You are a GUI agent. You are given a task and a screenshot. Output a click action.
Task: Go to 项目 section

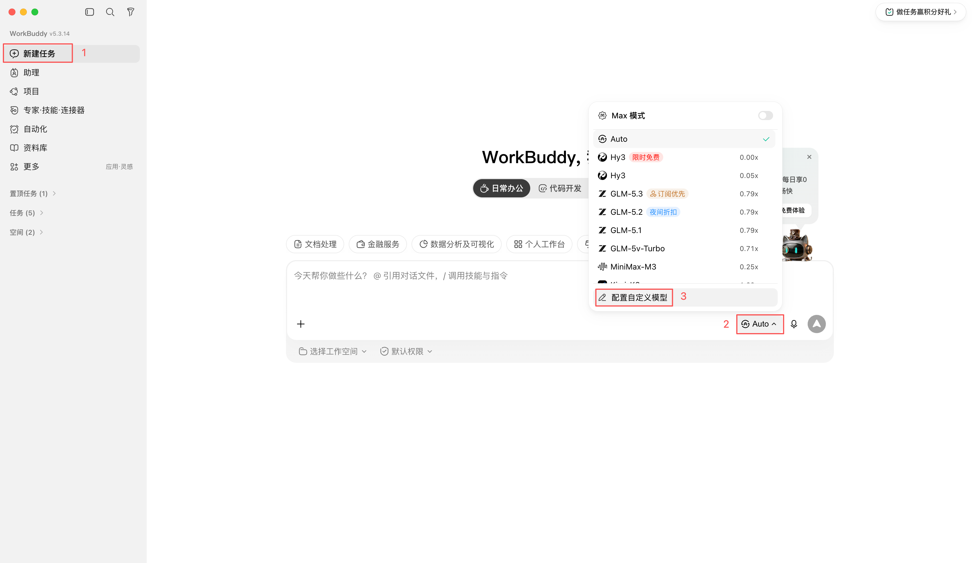point(72,91)
